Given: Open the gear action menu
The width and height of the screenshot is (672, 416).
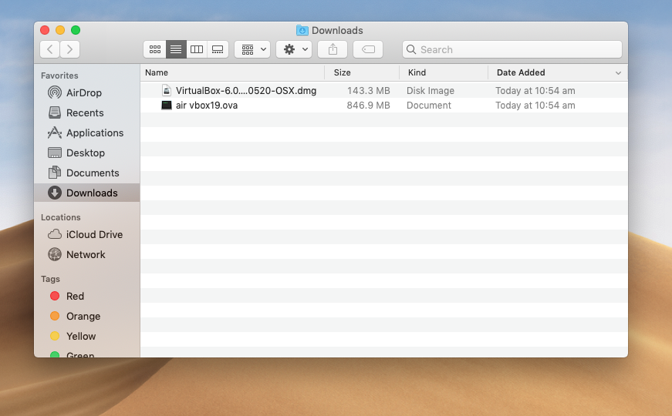Looking at the screenshot, I should coord(294,49).
